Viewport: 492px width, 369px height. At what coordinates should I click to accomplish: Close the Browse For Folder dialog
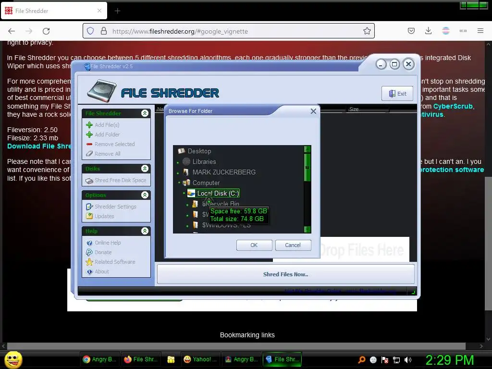click(313, 111)
